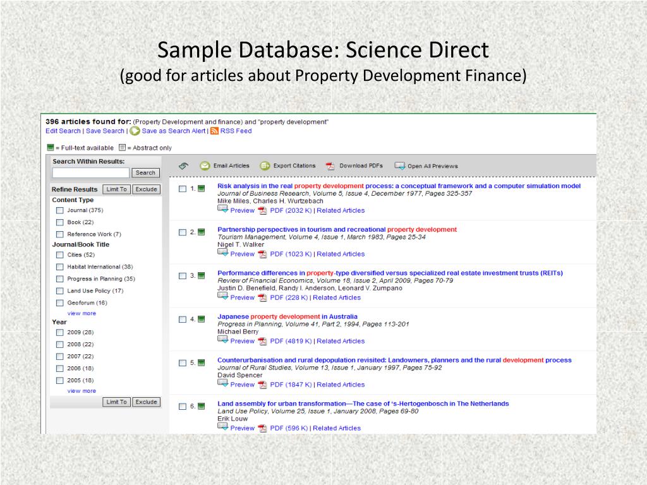Click the PDF icon for Risk analysis article
This screenshot has height=485, width=647.
pyautogui.click(x=262, y=211)
